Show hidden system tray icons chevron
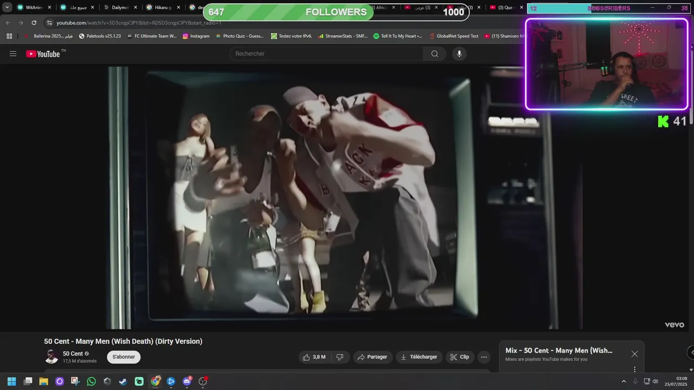 coord(624,381)
